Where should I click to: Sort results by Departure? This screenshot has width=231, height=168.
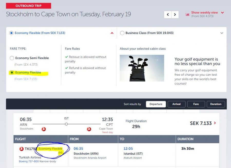pos(156,104)
